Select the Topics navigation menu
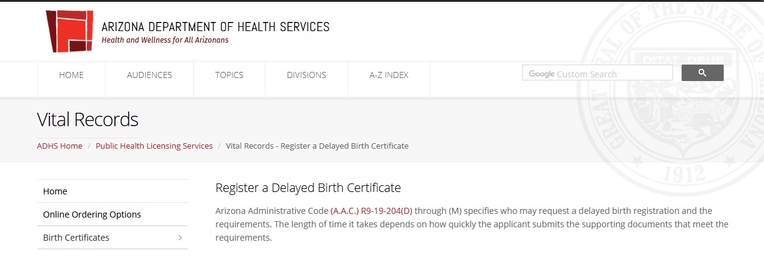The height and width of the screenshot is (259, 764). (229, 75)
